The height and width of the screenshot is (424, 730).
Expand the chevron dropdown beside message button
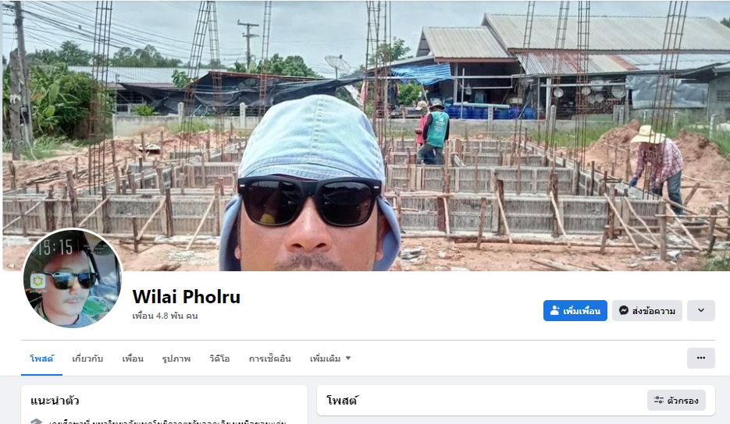(700, 310)
